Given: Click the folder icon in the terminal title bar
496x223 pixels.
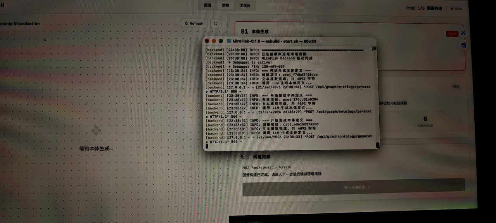Looking at the screenshot, I should 229,41.
